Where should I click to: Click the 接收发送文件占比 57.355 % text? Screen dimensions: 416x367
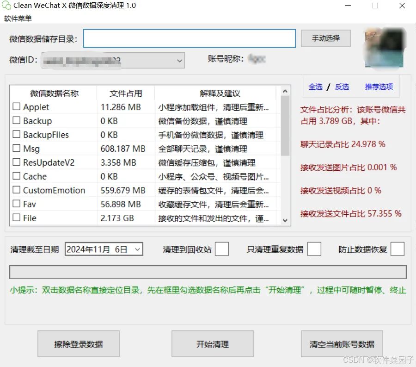351,213
